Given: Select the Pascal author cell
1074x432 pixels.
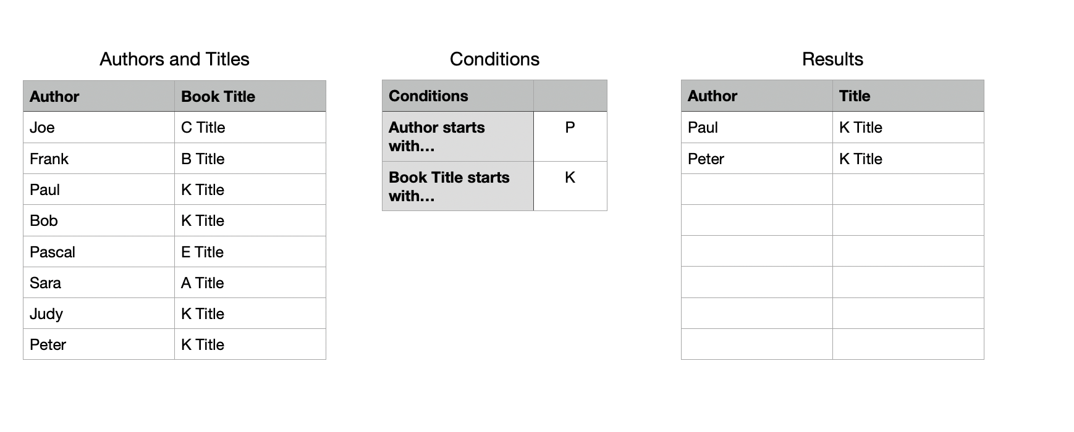Looking at the screenshot, I should coord(99,252).
